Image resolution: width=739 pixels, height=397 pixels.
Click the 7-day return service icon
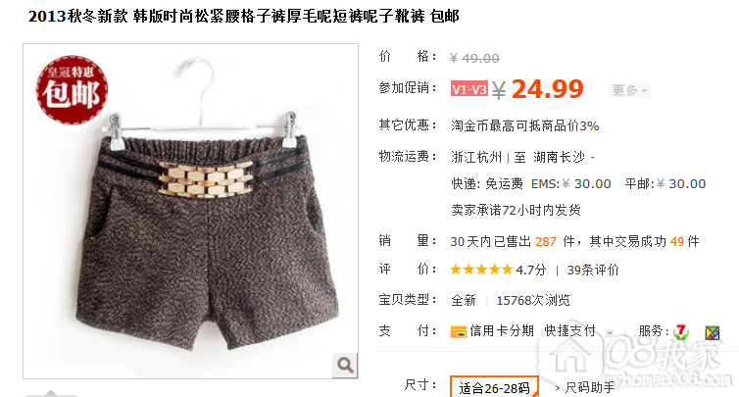(x=680, y=332)
